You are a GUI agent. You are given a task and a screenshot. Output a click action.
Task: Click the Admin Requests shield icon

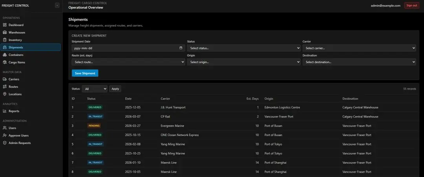pyautogui.click(x=5, y=143)
